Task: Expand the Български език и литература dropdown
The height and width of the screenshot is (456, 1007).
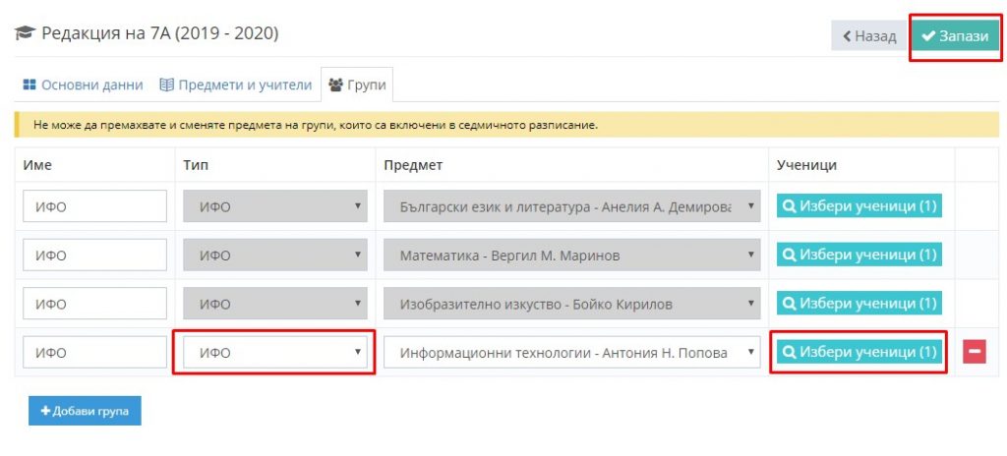Action: 572,207
